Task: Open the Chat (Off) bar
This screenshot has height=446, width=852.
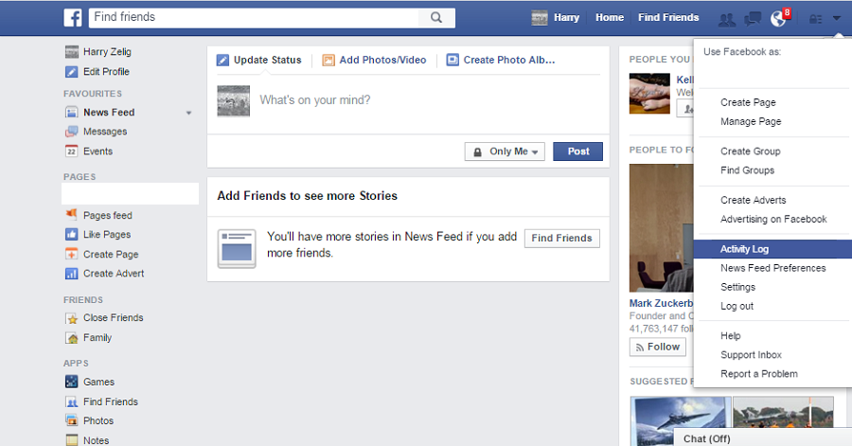Action: coord(762,437)
